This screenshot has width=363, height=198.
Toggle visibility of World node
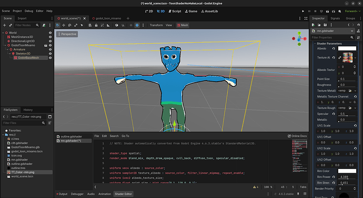coord(50,33)
